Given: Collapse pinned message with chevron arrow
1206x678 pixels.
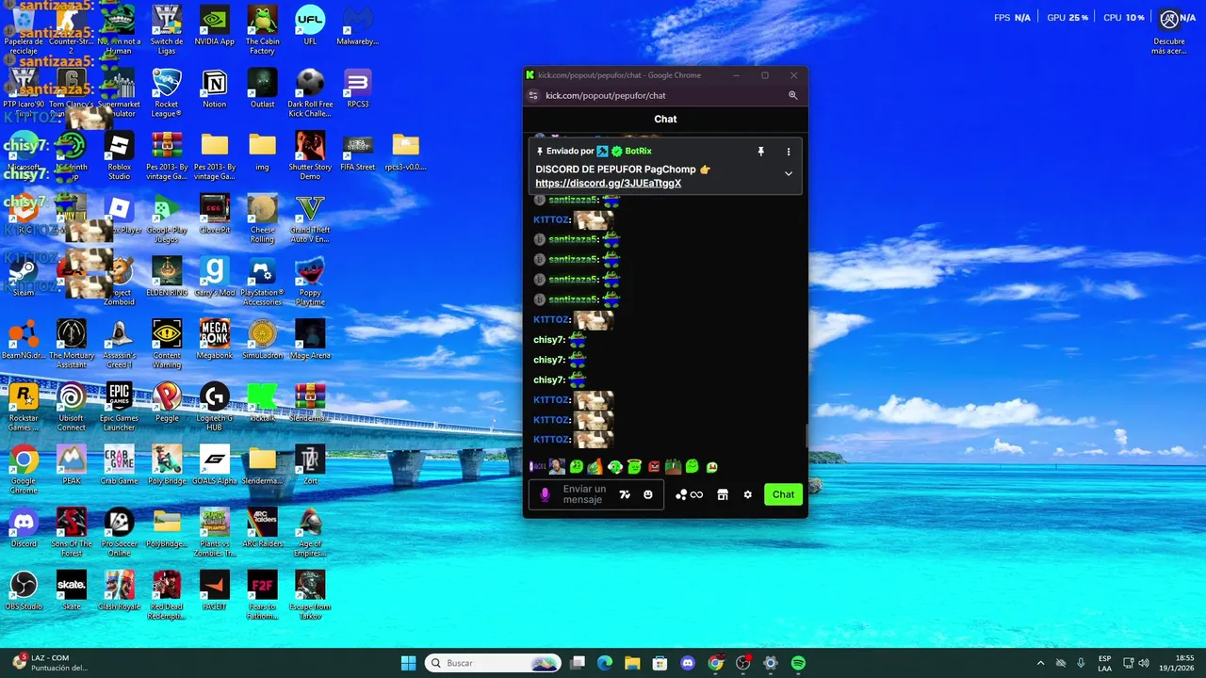Looking at the screenshot, I should pos(789,173).
